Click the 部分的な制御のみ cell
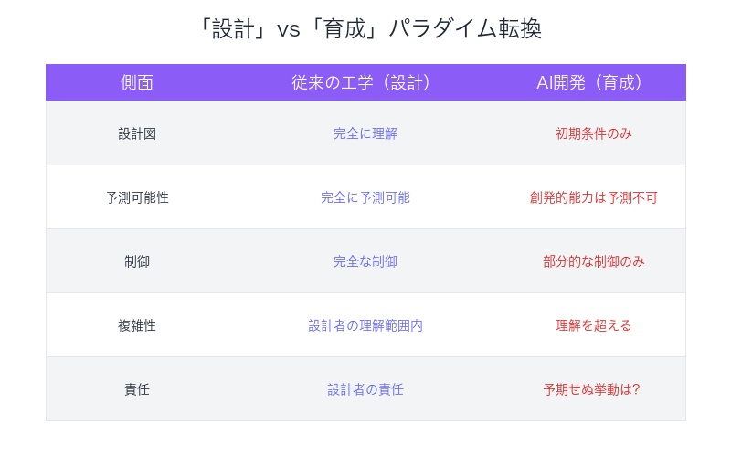The image size is (731, 457). [x=594, y=261]
